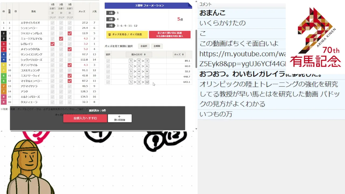
Task: Click 全通り button under 2着 column
Action: click(61, 8)
